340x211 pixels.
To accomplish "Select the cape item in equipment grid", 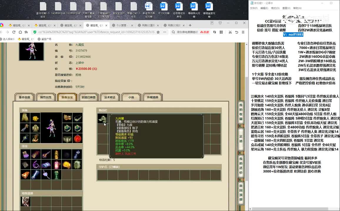I will 25,118.
